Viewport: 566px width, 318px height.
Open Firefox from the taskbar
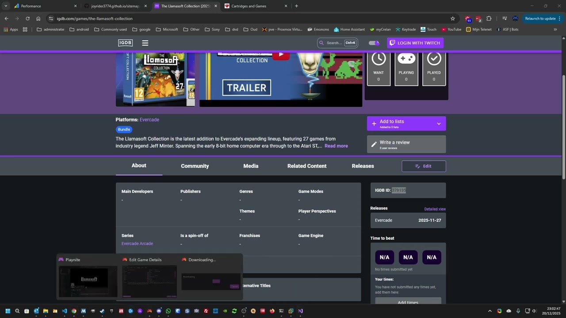click(272, 311)
